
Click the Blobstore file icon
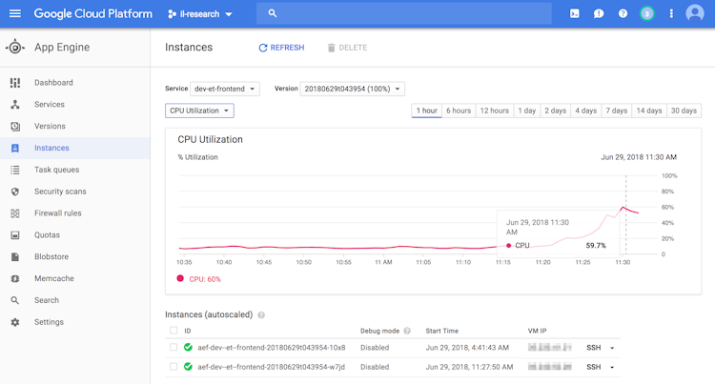coord(15,257)
